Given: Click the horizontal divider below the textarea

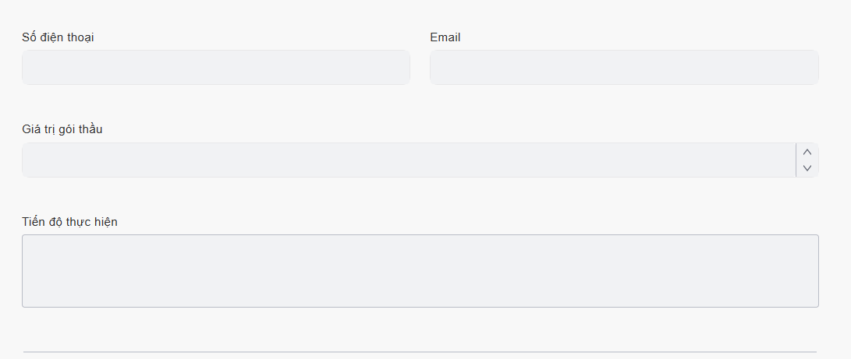Looking at the screenshot, I should 420,352.
